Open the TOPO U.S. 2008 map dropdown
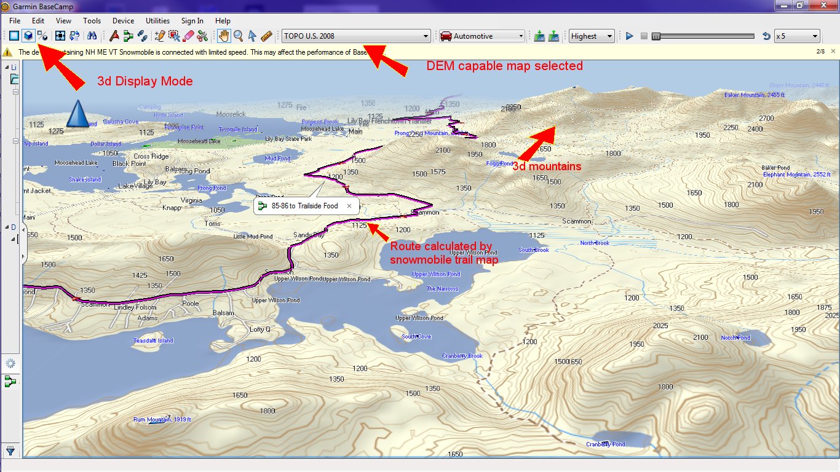840x472 pixels. tap(356, 36)
